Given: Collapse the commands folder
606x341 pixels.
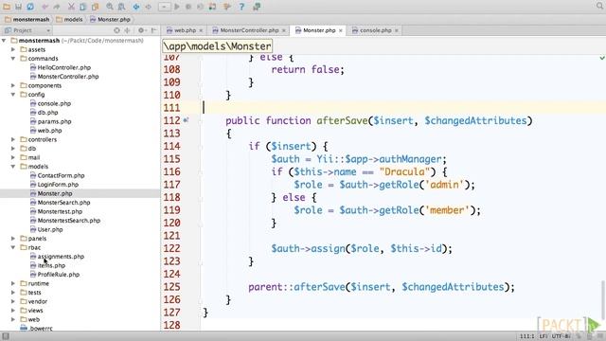Looking at the screenshot, I should coord(13,59).
